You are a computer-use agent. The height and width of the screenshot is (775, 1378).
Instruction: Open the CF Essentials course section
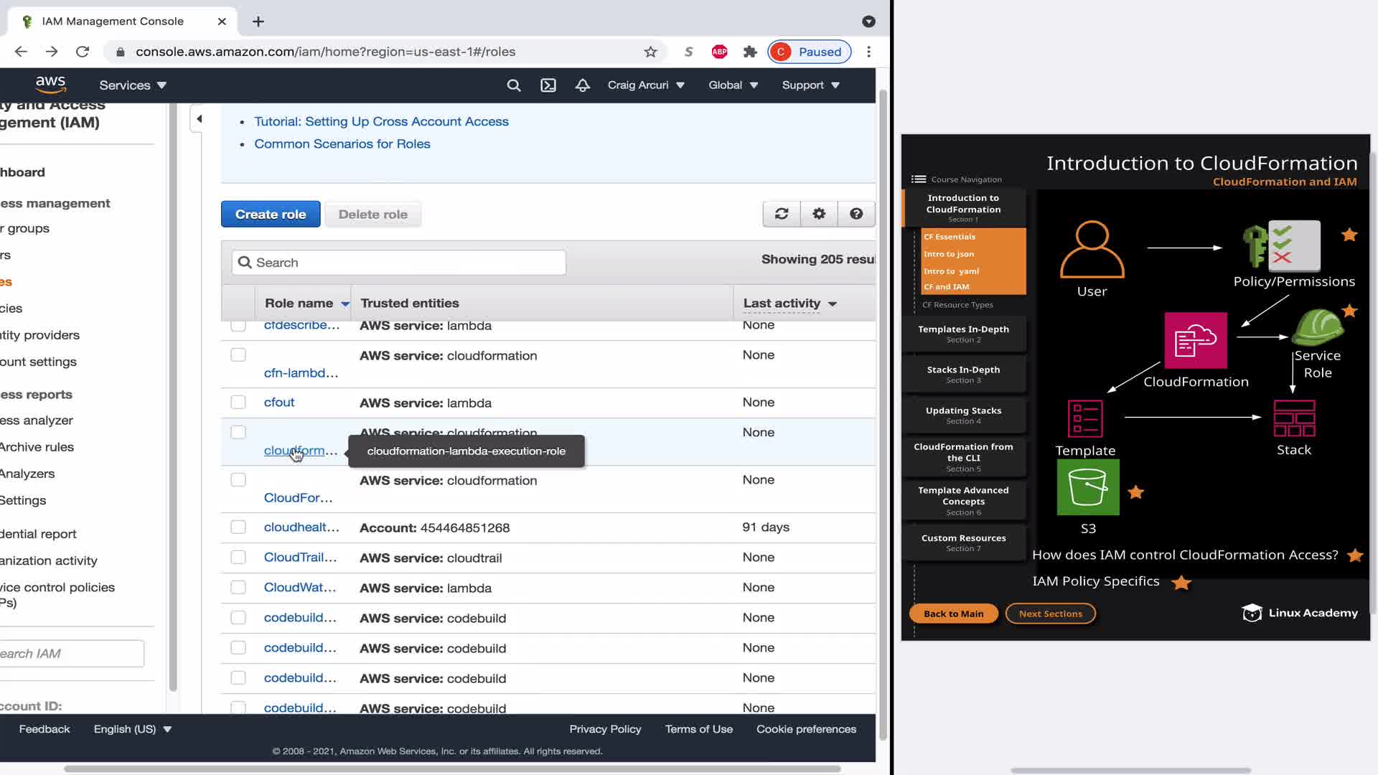point(950,237)
